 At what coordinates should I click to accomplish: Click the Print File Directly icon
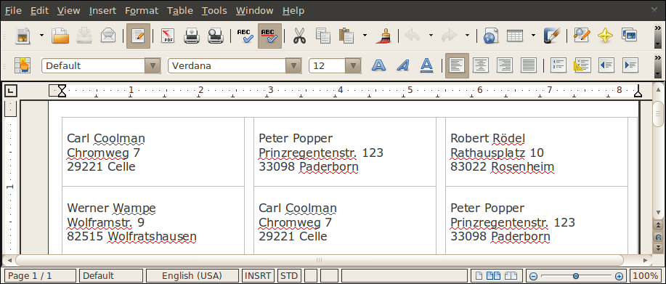pos(192,36)
